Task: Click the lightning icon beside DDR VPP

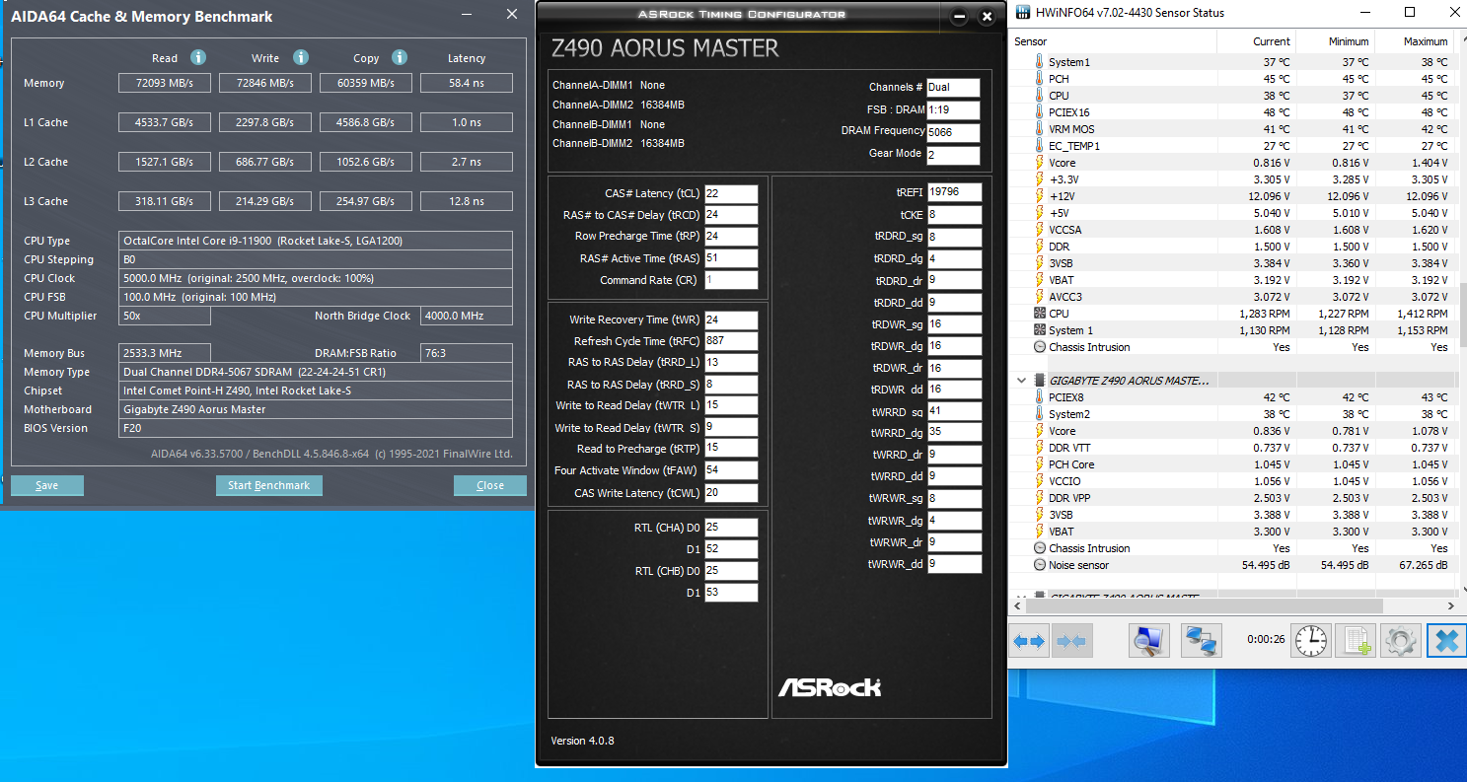Action: pos(1039,498)
